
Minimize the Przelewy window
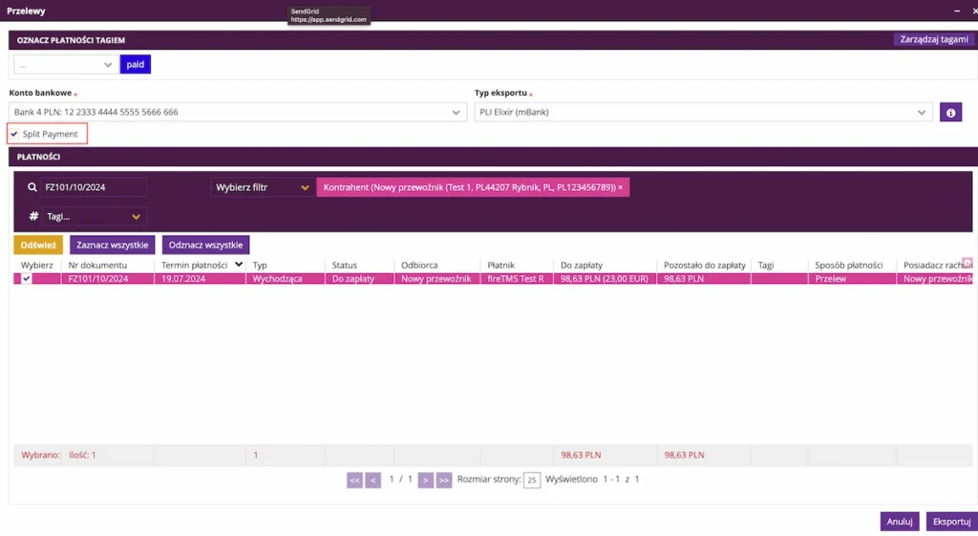tap(957, 11)
